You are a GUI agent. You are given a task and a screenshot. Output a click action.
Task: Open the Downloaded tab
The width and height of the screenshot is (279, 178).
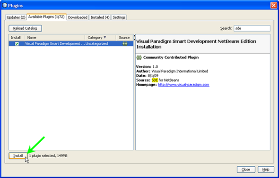[x=78, y=17]
